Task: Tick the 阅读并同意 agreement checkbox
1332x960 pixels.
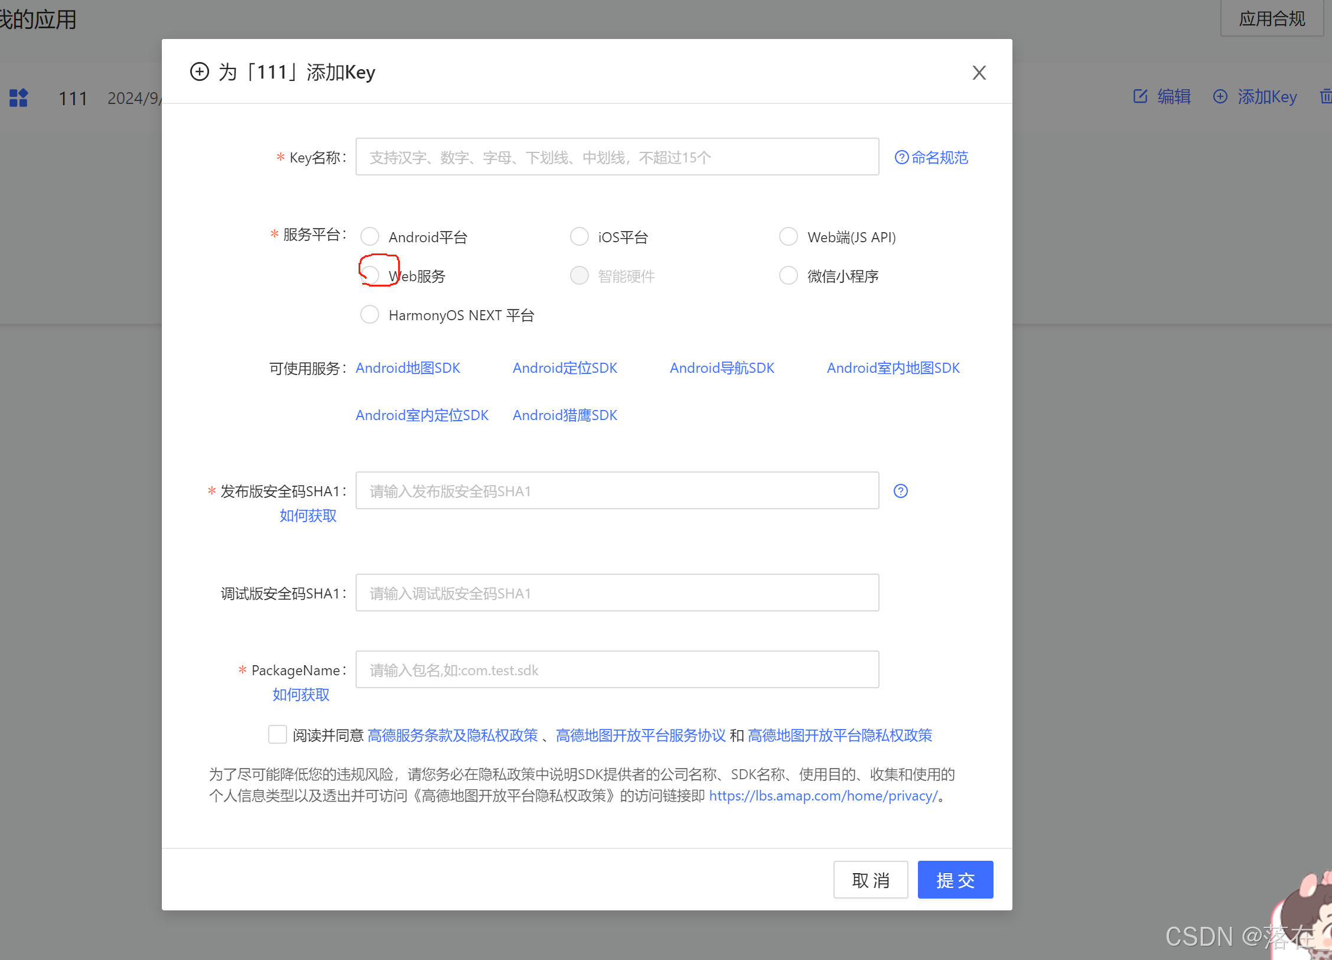Action: 278,734
